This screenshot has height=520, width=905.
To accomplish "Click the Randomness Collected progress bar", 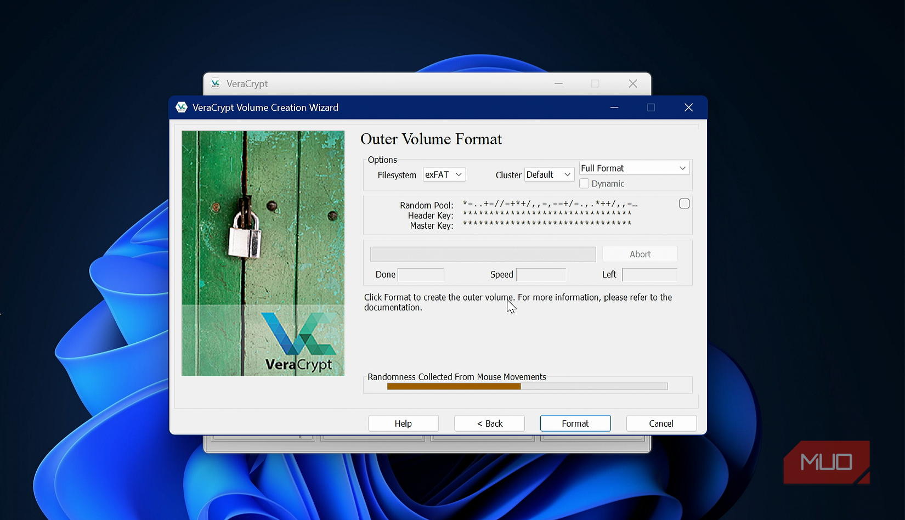I will 527,386.
